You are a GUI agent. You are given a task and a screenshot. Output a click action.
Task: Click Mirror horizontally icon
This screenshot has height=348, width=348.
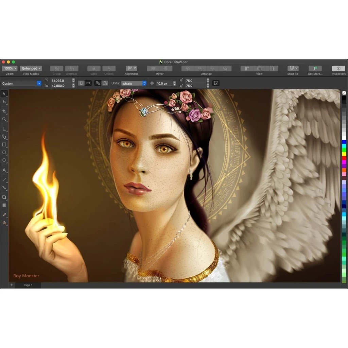pyautogui.click(x=153, y=68)
